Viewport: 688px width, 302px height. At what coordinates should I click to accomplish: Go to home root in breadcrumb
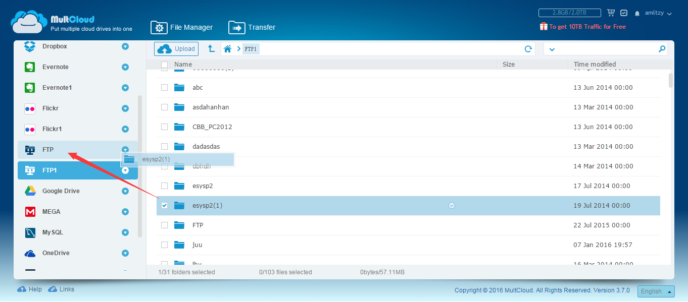coord(228,49)
